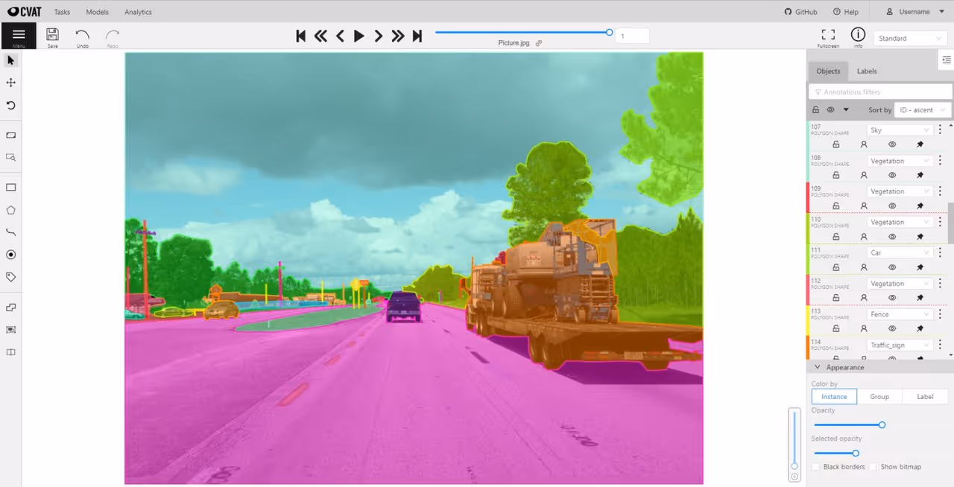Screen dimensions: 954x487
Task: Select the Move image tool
Action: pyautogui.click(x=11, y=83)
